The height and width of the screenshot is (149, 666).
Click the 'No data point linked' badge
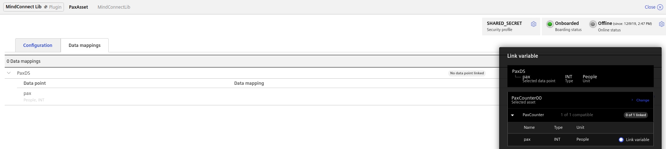tap(467, 73)
